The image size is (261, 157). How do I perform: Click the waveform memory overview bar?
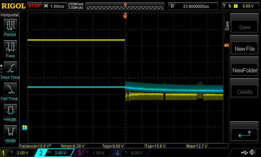[125, 6]
